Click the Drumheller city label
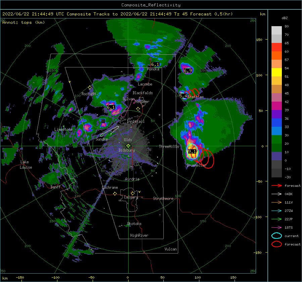 pyautogui.click(x=197, y=165)
